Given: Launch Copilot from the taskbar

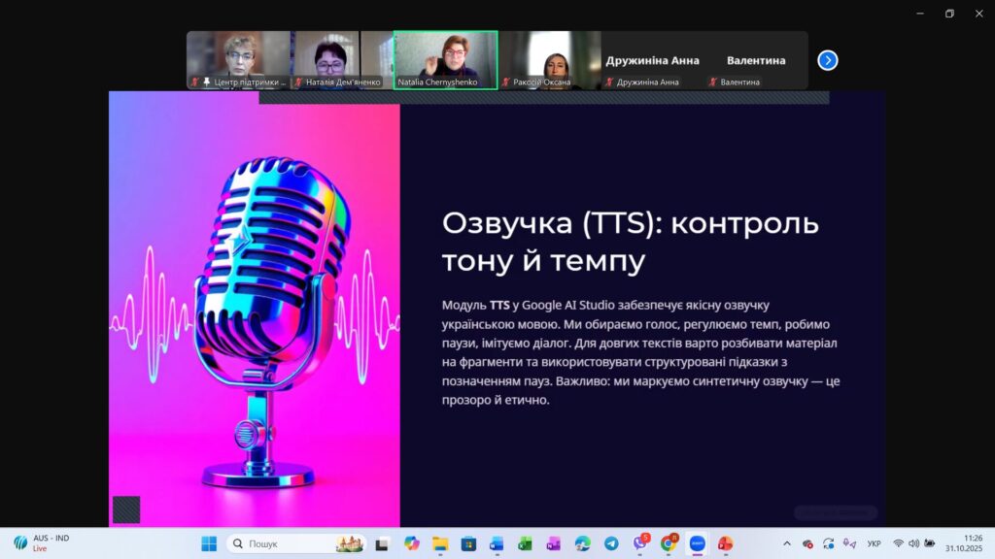Looking at the screenshot, I should pos(411,543).
